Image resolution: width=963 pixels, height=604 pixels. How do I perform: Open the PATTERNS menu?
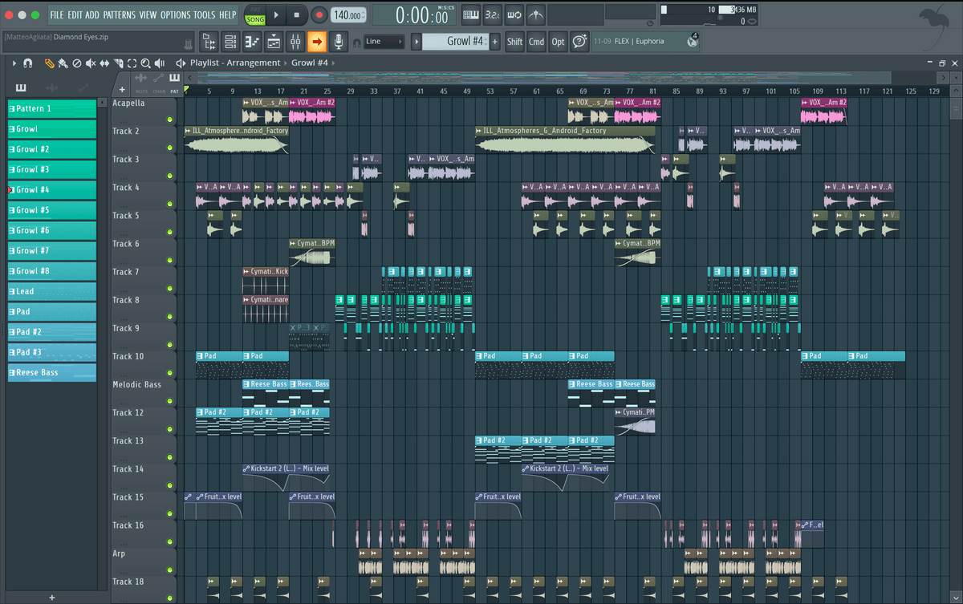pos(119,14)
